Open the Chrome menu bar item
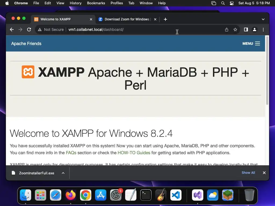Viewport: 275px width, 206px height. click(x=21, y=3)
